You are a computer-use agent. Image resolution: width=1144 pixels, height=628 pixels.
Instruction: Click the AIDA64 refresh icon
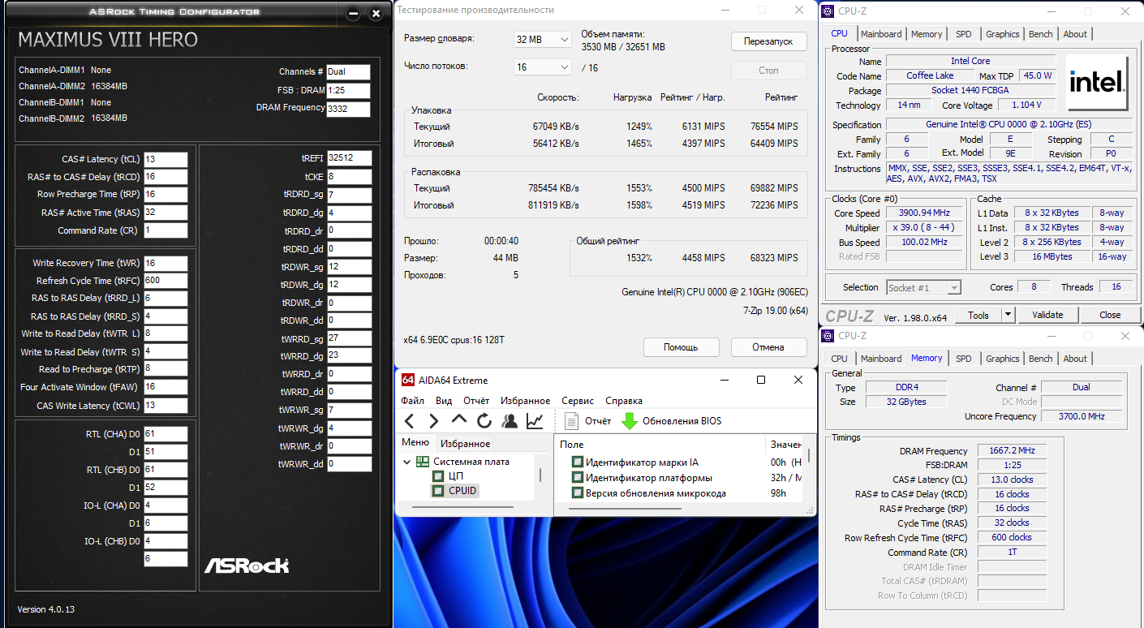point(484,421)
